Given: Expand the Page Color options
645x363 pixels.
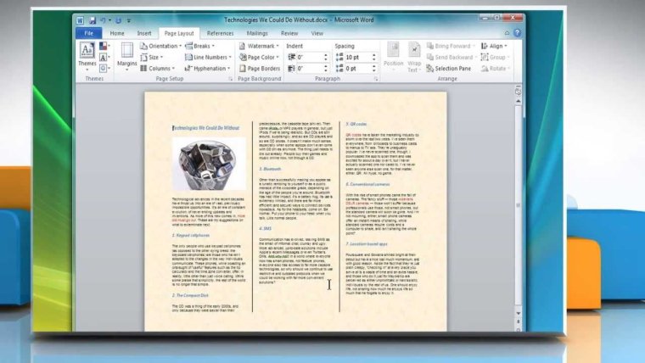Looking at the screenshot, I should point(260,57).
